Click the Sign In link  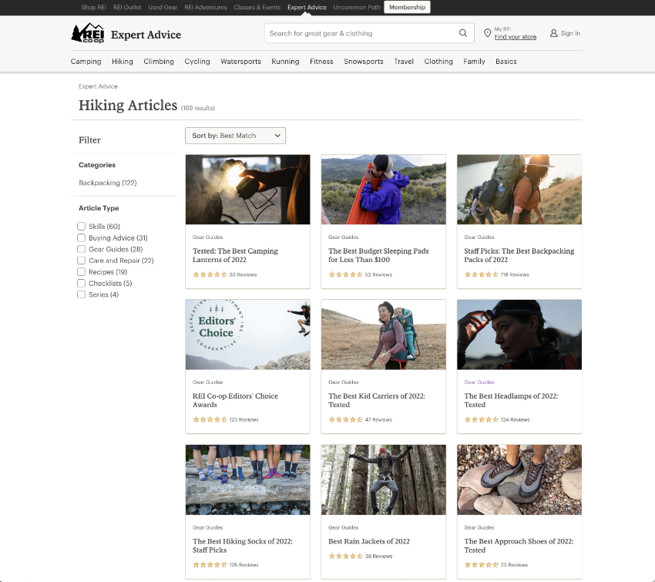pyautogui.click(x=570, y=33)
